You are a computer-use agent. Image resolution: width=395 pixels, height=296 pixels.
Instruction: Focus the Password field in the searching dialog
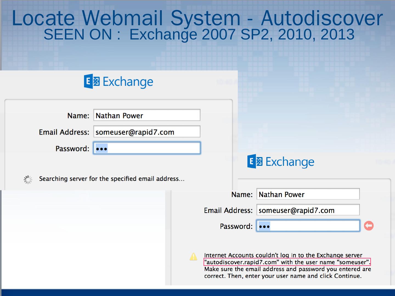147,148
